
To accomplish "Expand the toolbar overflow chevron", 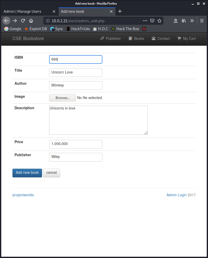I will click(192, 21).
